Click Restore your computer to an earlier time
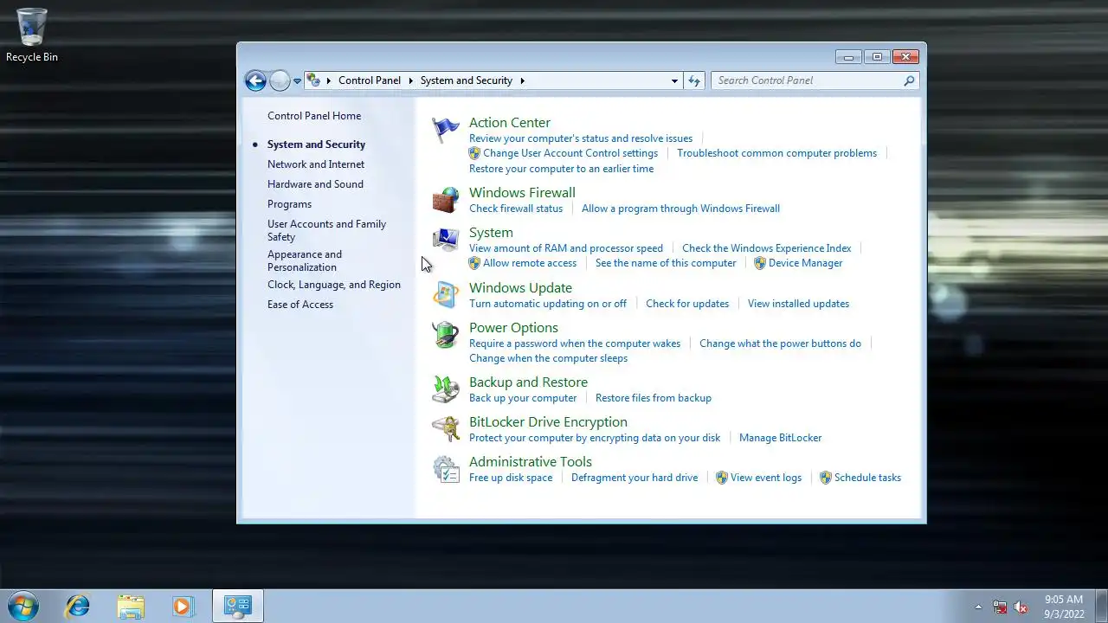This screenshot has height=623, width=1108. click(x=562, y=169)
